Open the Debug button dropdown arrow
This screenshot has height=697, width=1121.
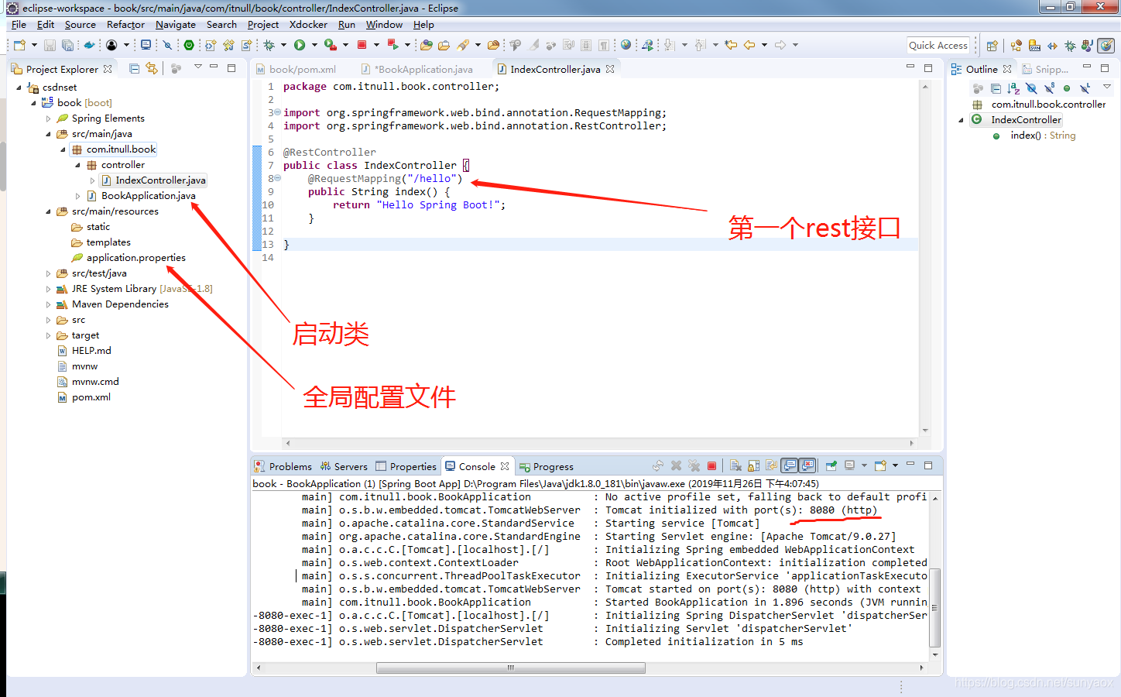[283, 45]
